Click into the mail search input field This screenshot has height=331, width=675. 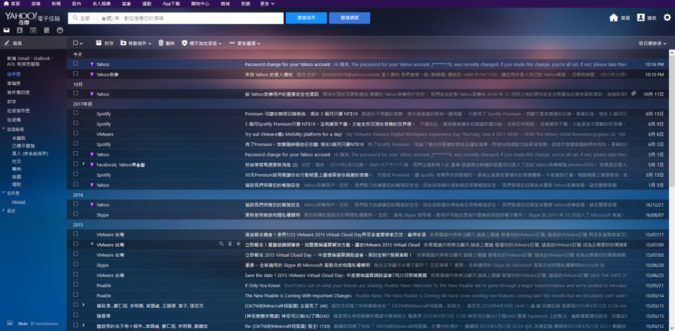(x=190, y=18)
